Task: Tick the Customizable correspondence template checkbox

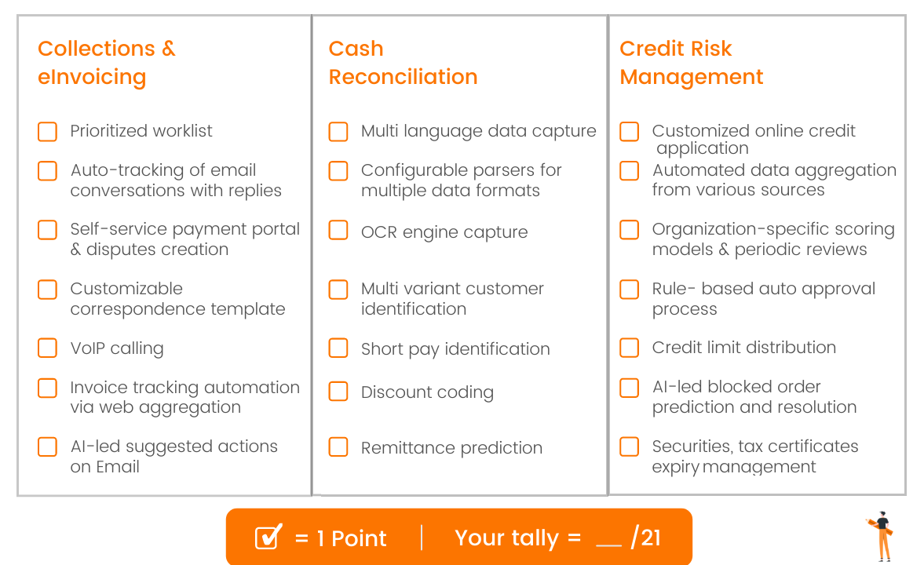Action: click(48, 289)
